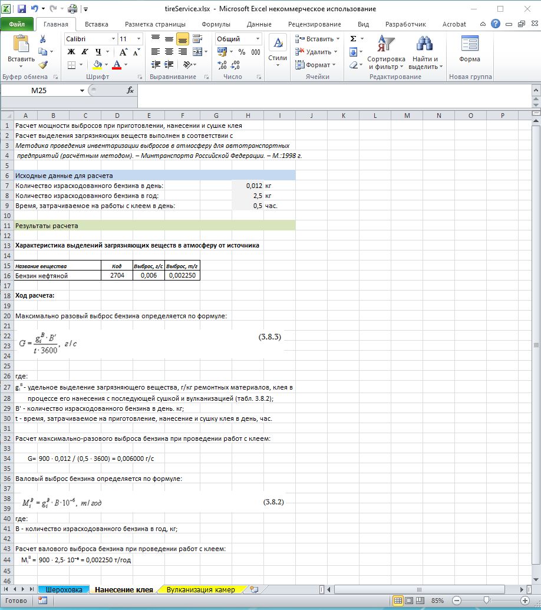Toggle italic К formatting
The width and height of the screenshot is (541, 610).
click(84, 52)
